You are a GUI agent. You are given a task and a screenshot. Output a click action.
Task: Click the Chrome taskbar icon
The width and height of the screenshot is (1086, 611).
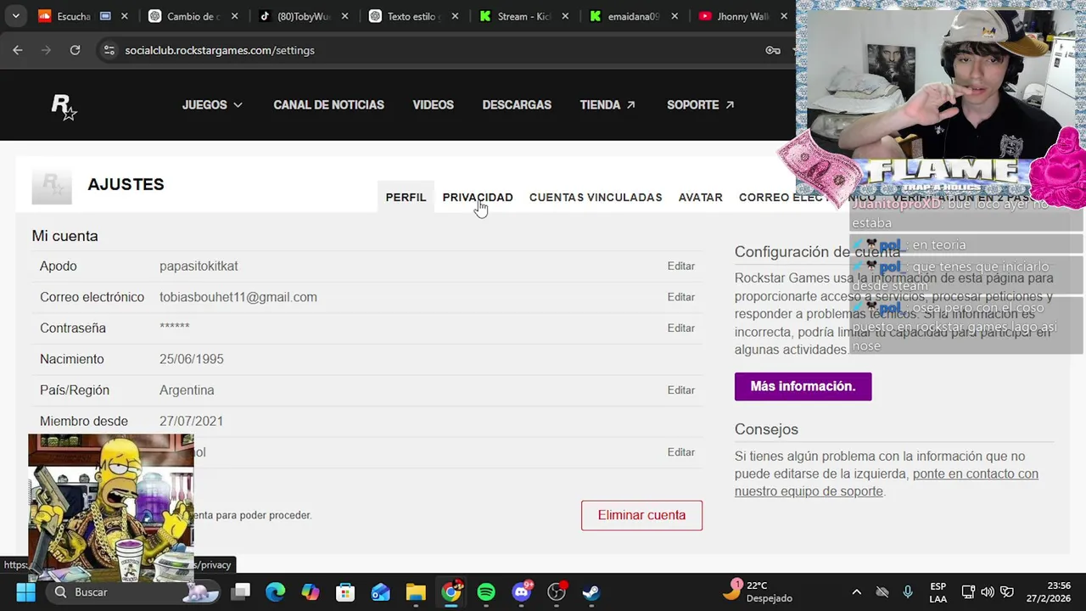pyautogui.click(x=451, y=592)
